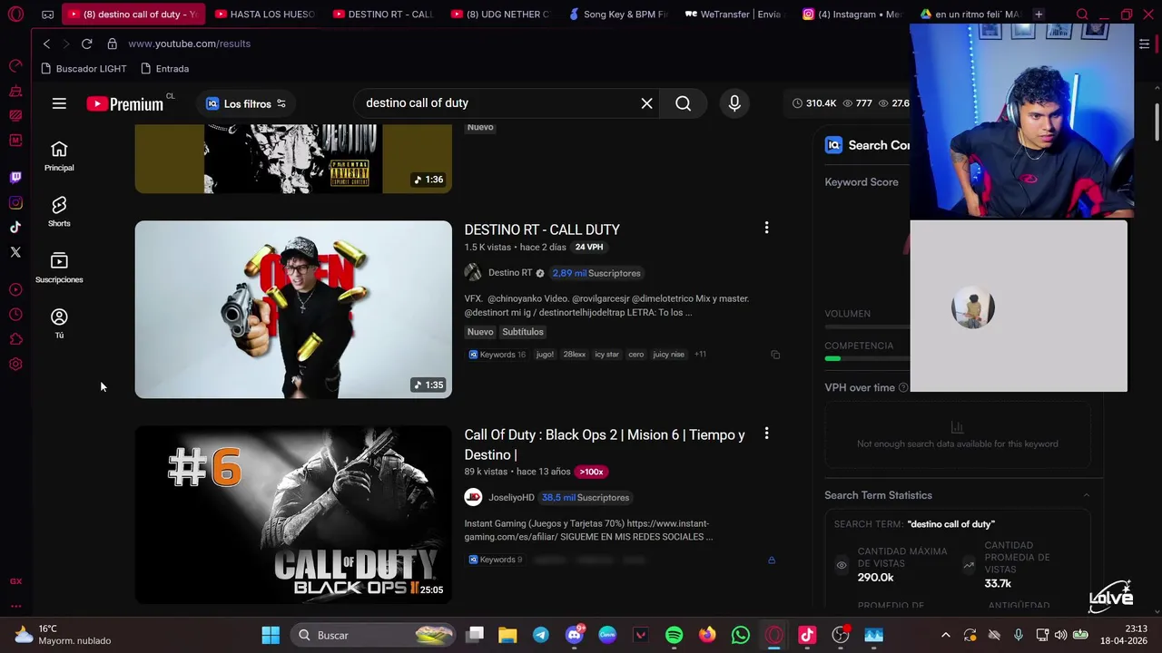Switch to Instagram browser tab

854,15
